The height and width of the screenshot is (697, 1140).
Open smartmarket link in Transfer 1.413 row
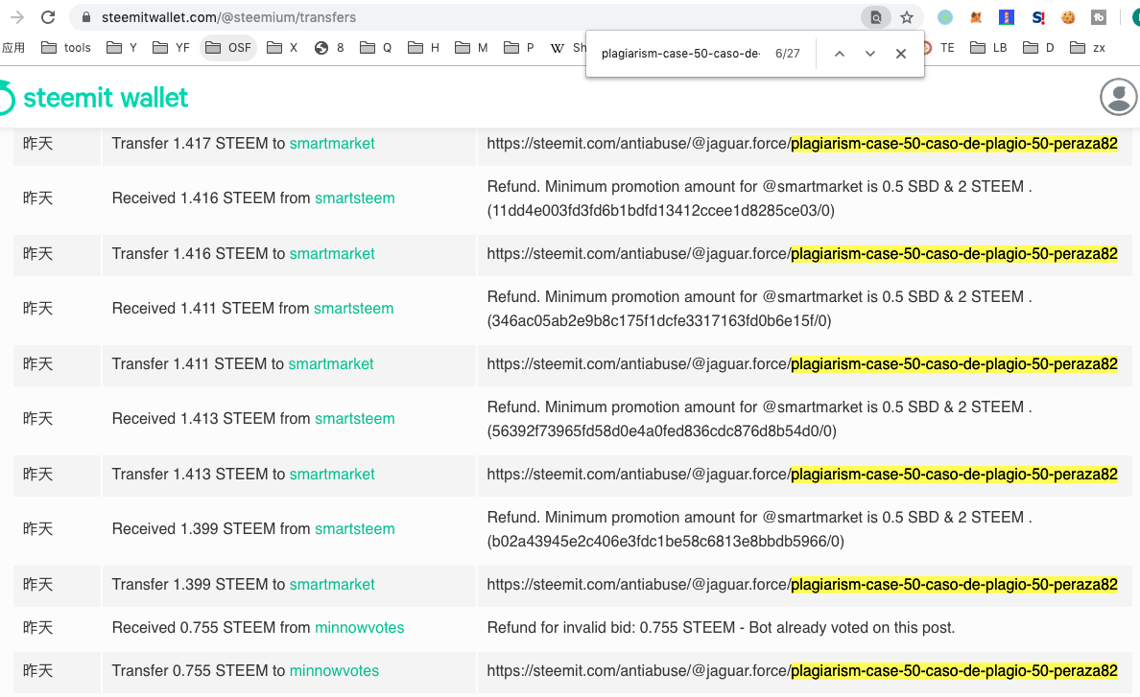tap(332, 475)
